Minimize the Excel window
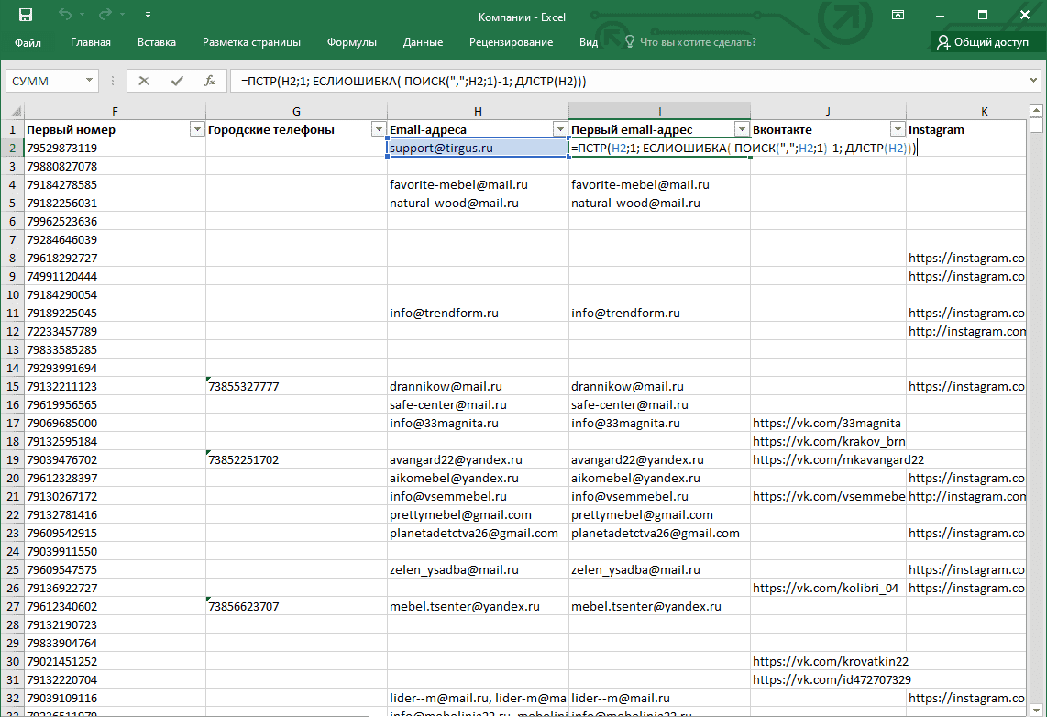 pyautogui.click(x=940, y=15)
